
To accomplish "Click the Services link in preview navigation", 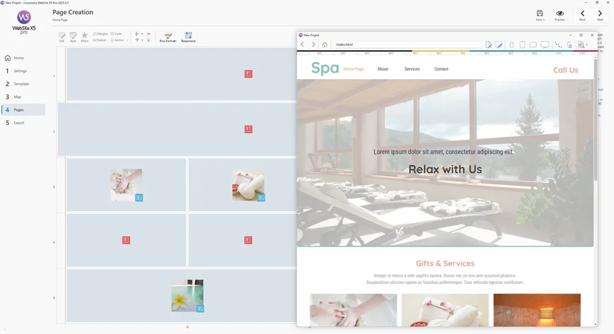I will [412, 69].
